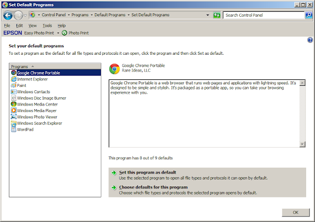Click the Windows Media Center icon in list
Screen dimensions: 315x222
coord(14,104)
